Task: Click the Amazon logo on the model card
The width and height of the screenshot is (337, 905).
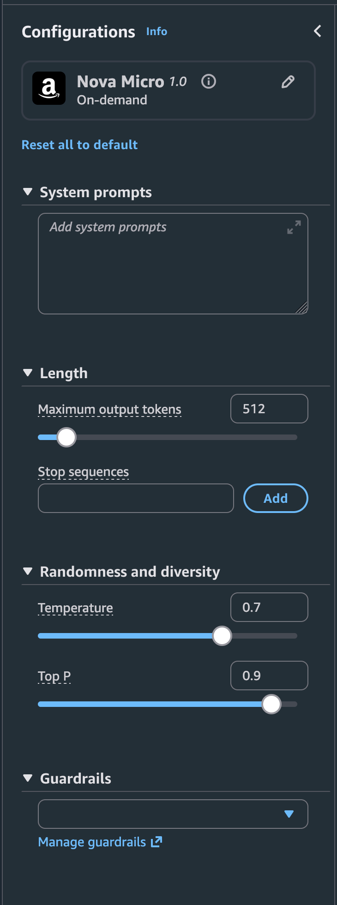Action: point(49,88)
